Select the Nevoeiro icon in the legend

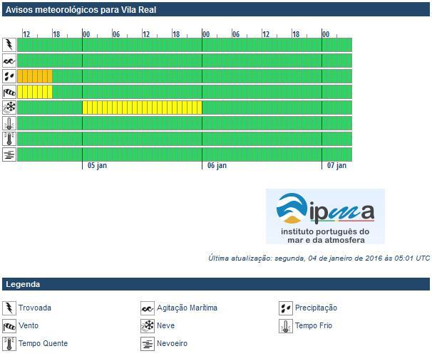148,344
